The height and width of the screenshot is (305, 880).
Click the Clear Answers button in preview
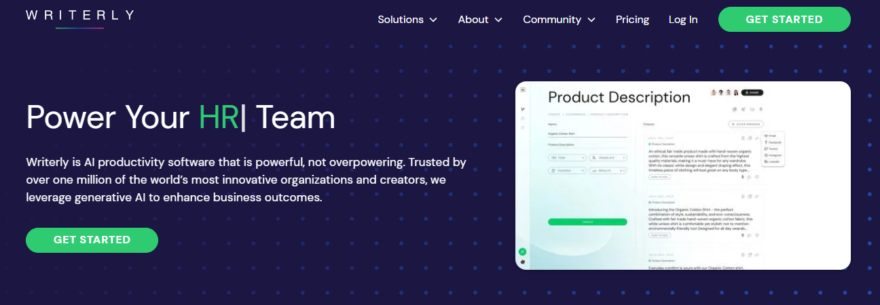click(x=746, y=124)
